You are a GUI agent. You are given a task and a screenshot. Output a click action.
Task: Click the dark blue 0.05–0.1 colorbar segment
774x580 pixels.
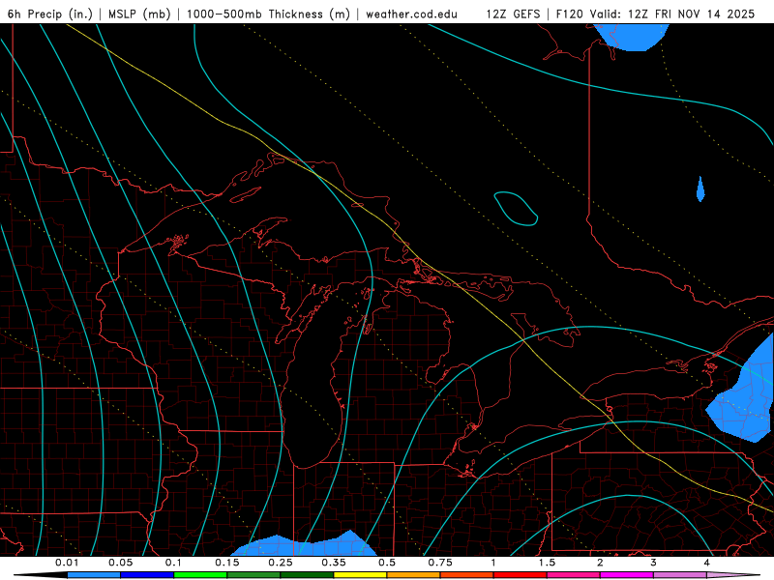[x=147, y=575]
